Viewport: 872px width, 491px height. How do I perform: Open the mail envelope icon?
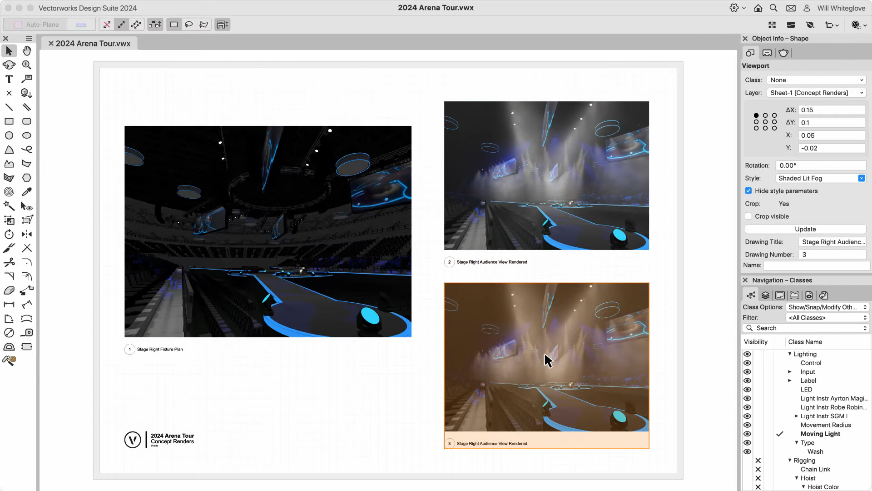[x=791, y=8]
